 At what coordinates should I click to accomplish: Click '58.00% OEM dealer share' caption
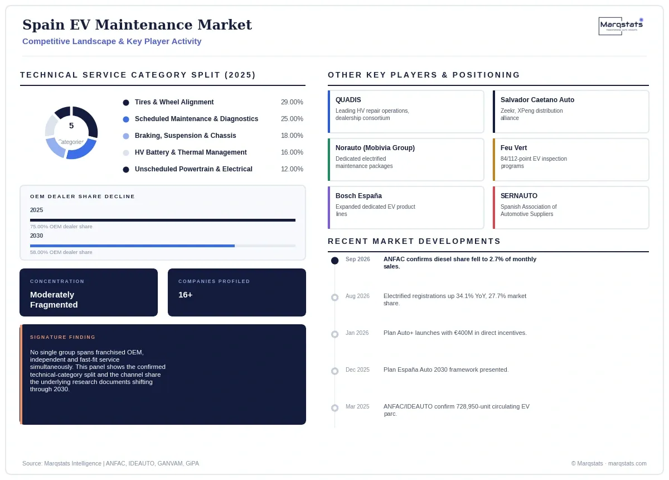pos(61,252)
